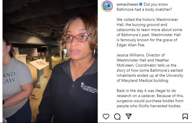This screenshot has height=123, width=192.
Task: Open comments via the speech bubble icon
Action: 117,117
